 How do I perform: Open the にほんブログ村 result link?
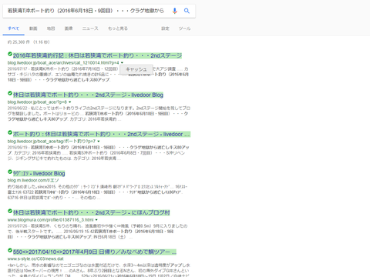click(x=92, y=212)
